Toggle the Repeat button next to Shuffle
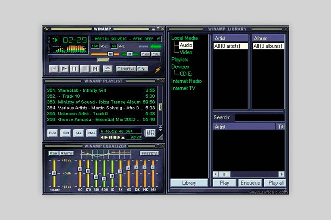 [x=142, y=69]
